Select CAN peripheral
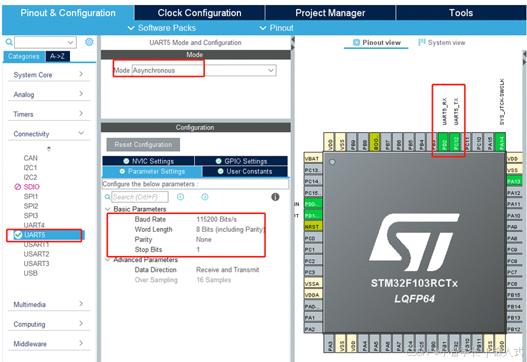527x362 pixels. click(31, 158)
